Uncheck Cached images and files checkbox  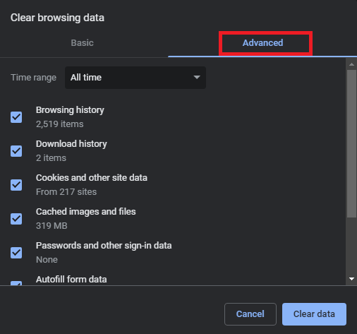(16, 219)
